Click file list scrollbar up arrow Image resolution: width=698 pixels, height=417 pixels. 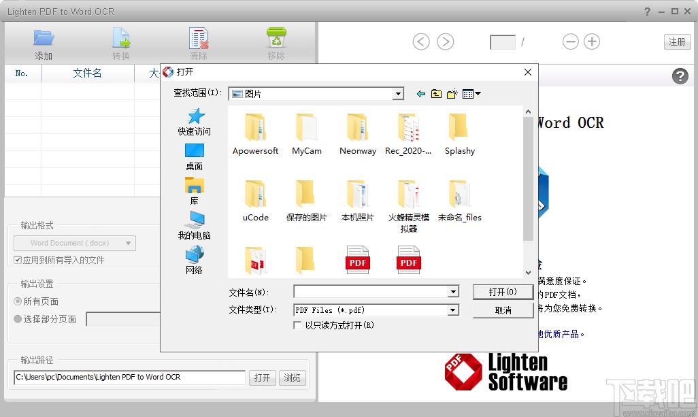click(528, 112)
